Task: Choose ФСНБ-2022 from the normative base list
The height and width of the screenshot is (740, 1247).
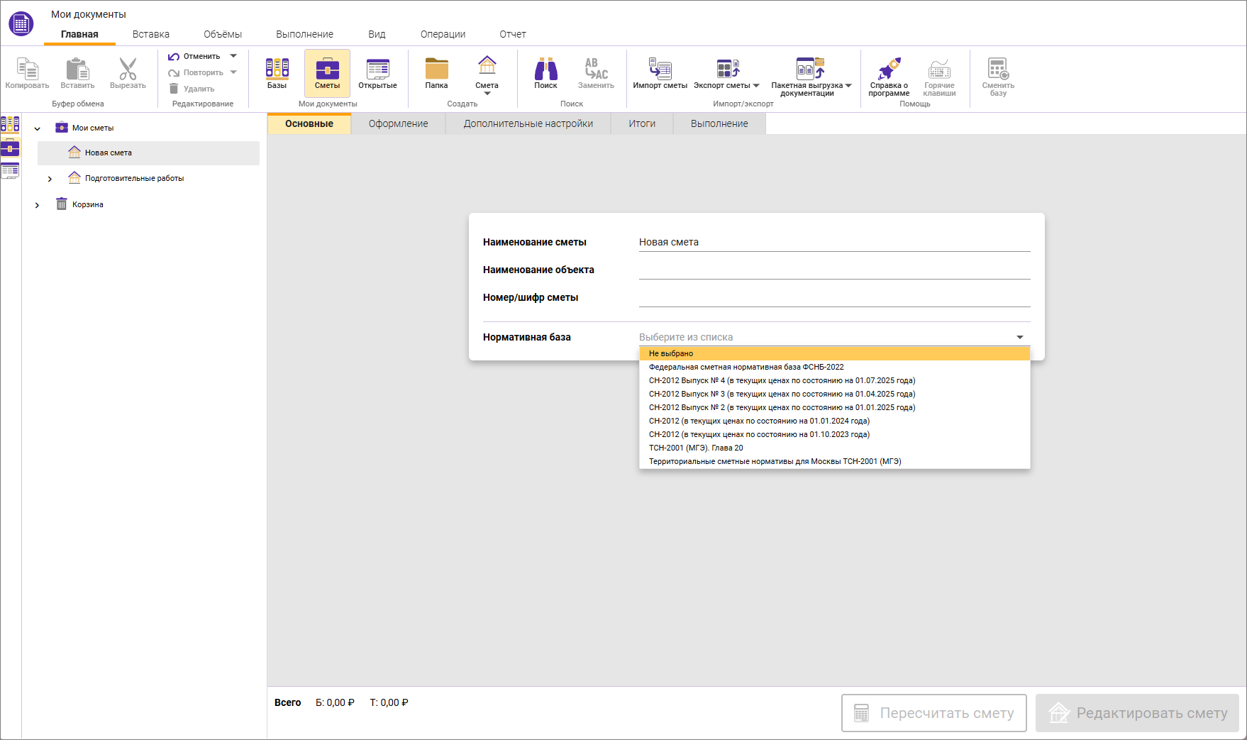Action: point(746,367)
